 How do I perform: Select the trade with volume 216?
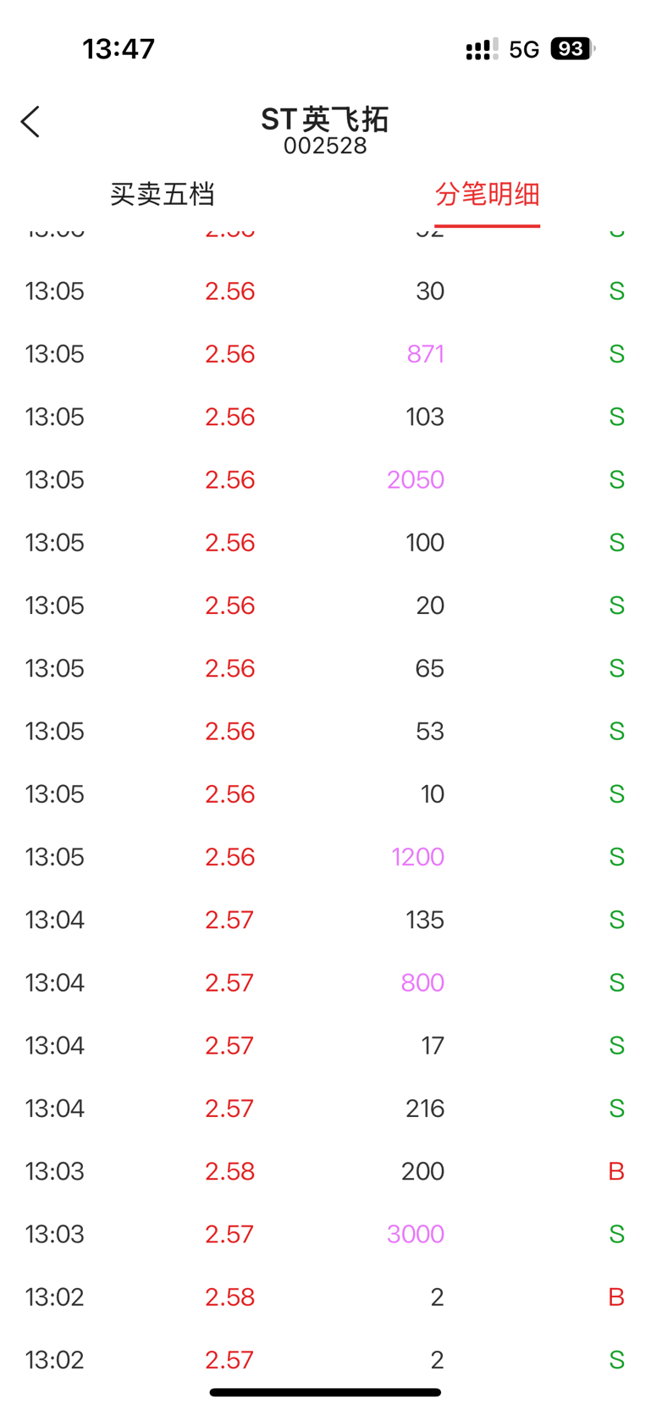[325, 1109]
